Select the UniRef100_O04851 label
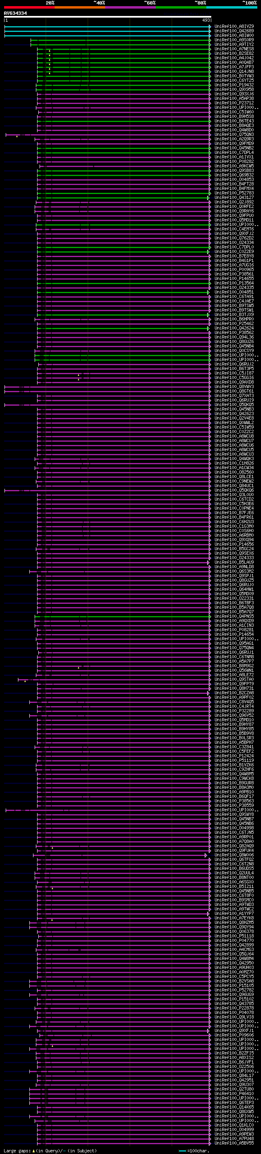Image resolution: width=261 pixels, height=1154 pixels. tap(234, 292)
